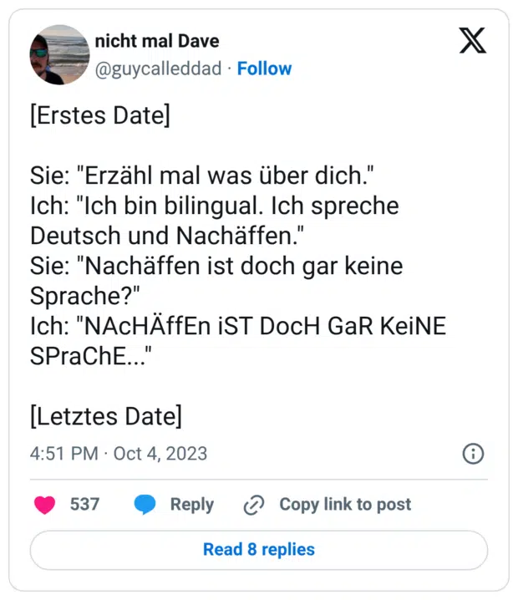Click the "Sie: Nachäffen ist doch gar keine" line
The width and height of the screenshot is (518, 600).
pyautogui.click(x=216, y=266)
